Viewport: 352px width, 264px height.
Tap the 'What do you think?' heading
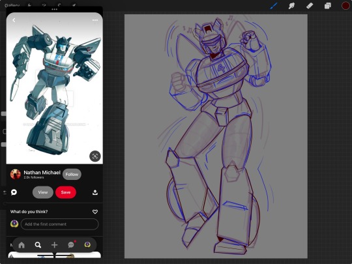click(29, 211)
